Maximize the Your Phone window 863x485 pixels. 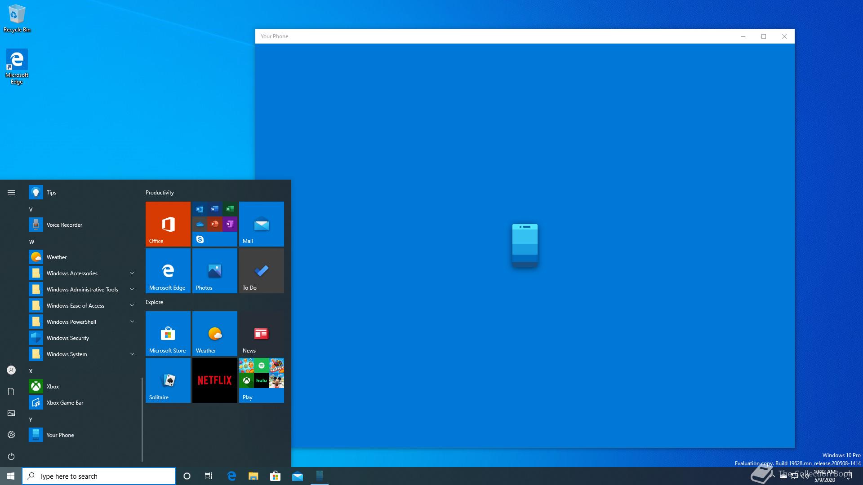pyautogui.click(x=764, y=36)
